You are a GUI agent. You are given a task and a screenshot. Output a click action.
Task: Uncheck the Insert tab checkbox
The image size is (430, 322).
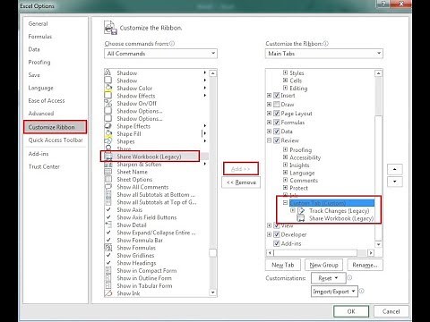pyautogui.click(x=277, y=96)
